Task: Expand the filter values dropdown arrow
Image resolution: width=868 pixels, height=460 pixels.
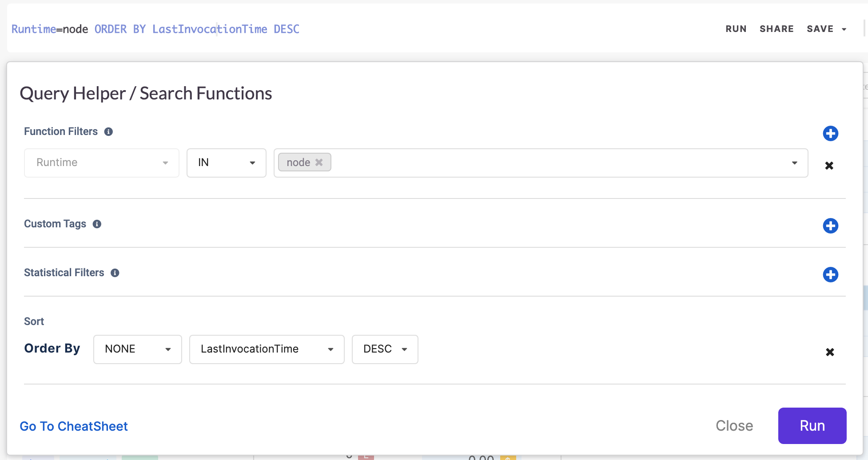Action: click(x=794, y=163)
